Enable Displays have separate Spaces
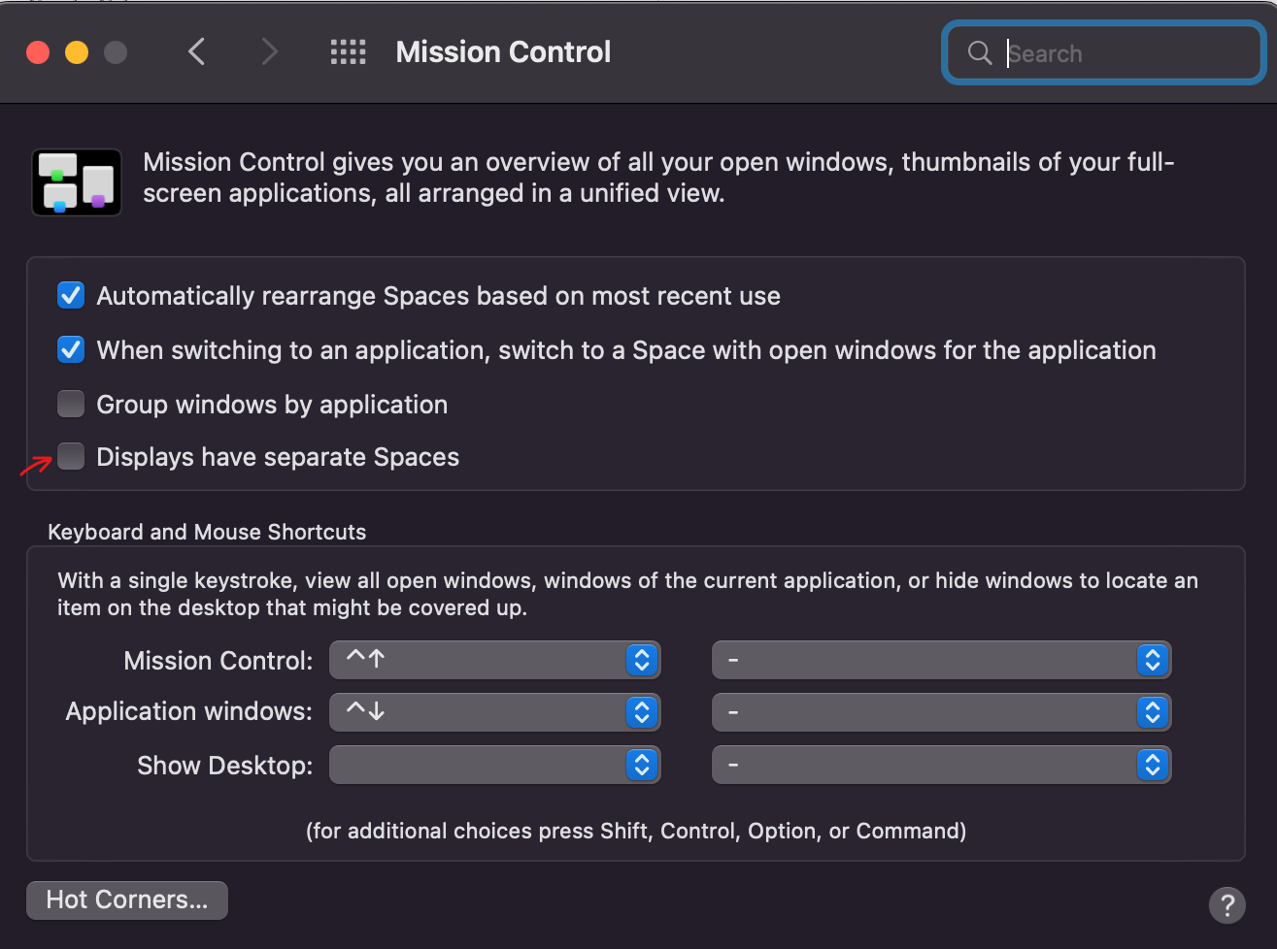Screen dimensions: 1277x949 coord(71,456)
